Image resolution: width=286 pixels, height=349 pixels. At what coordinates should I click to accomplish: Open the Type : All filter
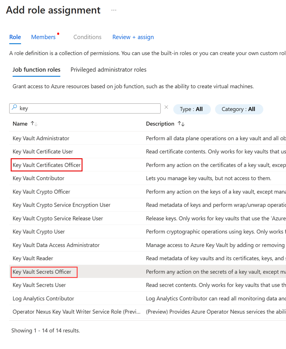(x=192, y=109)
